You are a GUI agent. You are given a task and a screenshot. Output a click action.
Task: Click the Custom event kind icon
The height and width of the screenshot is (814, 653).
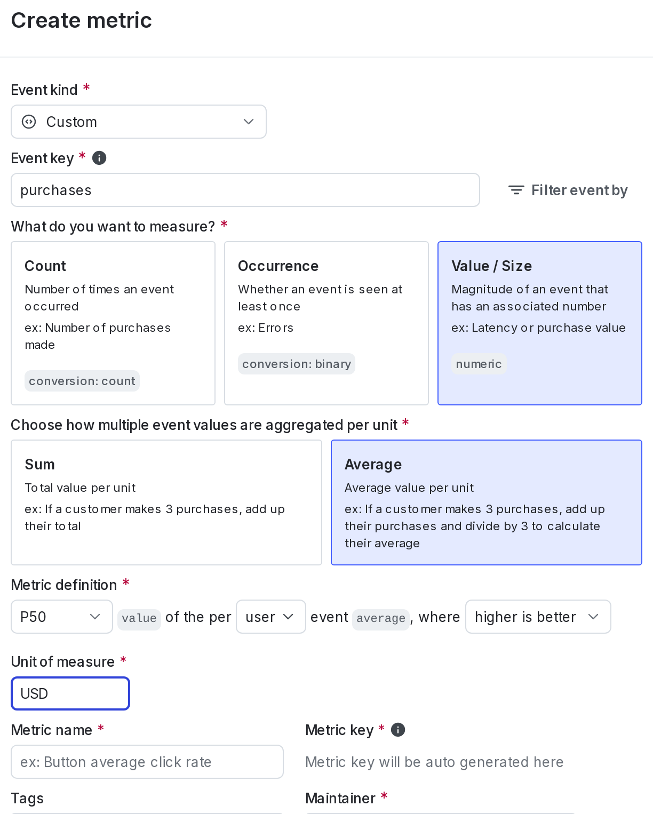click(28, 122)
